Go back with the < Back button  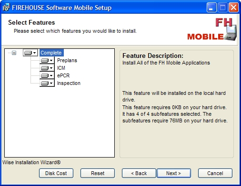tap(139, 173)
